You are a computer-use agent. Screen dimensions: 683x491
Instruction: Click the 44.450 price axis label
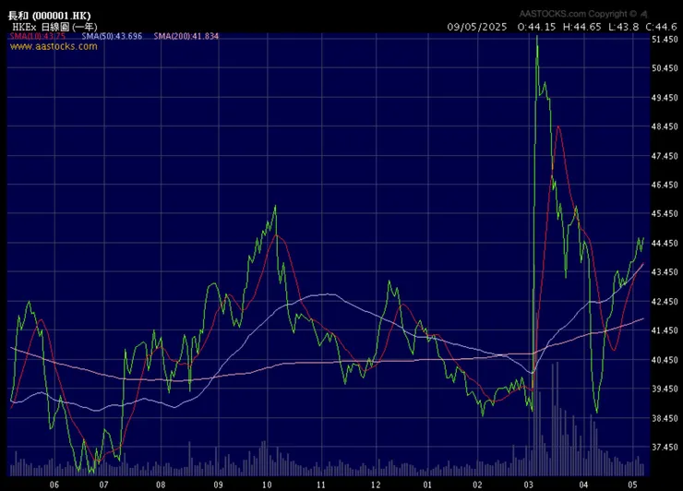[665, 243]
